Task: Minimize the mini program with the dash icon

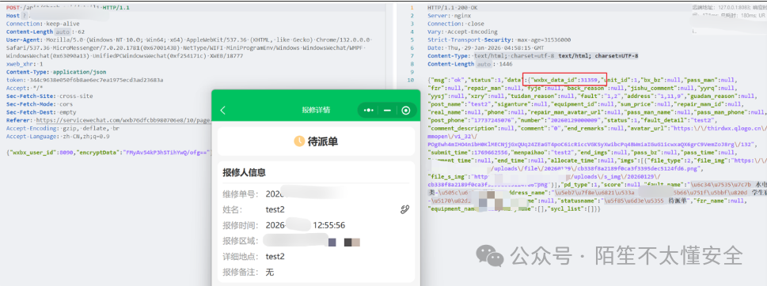Action: point(387,111)
